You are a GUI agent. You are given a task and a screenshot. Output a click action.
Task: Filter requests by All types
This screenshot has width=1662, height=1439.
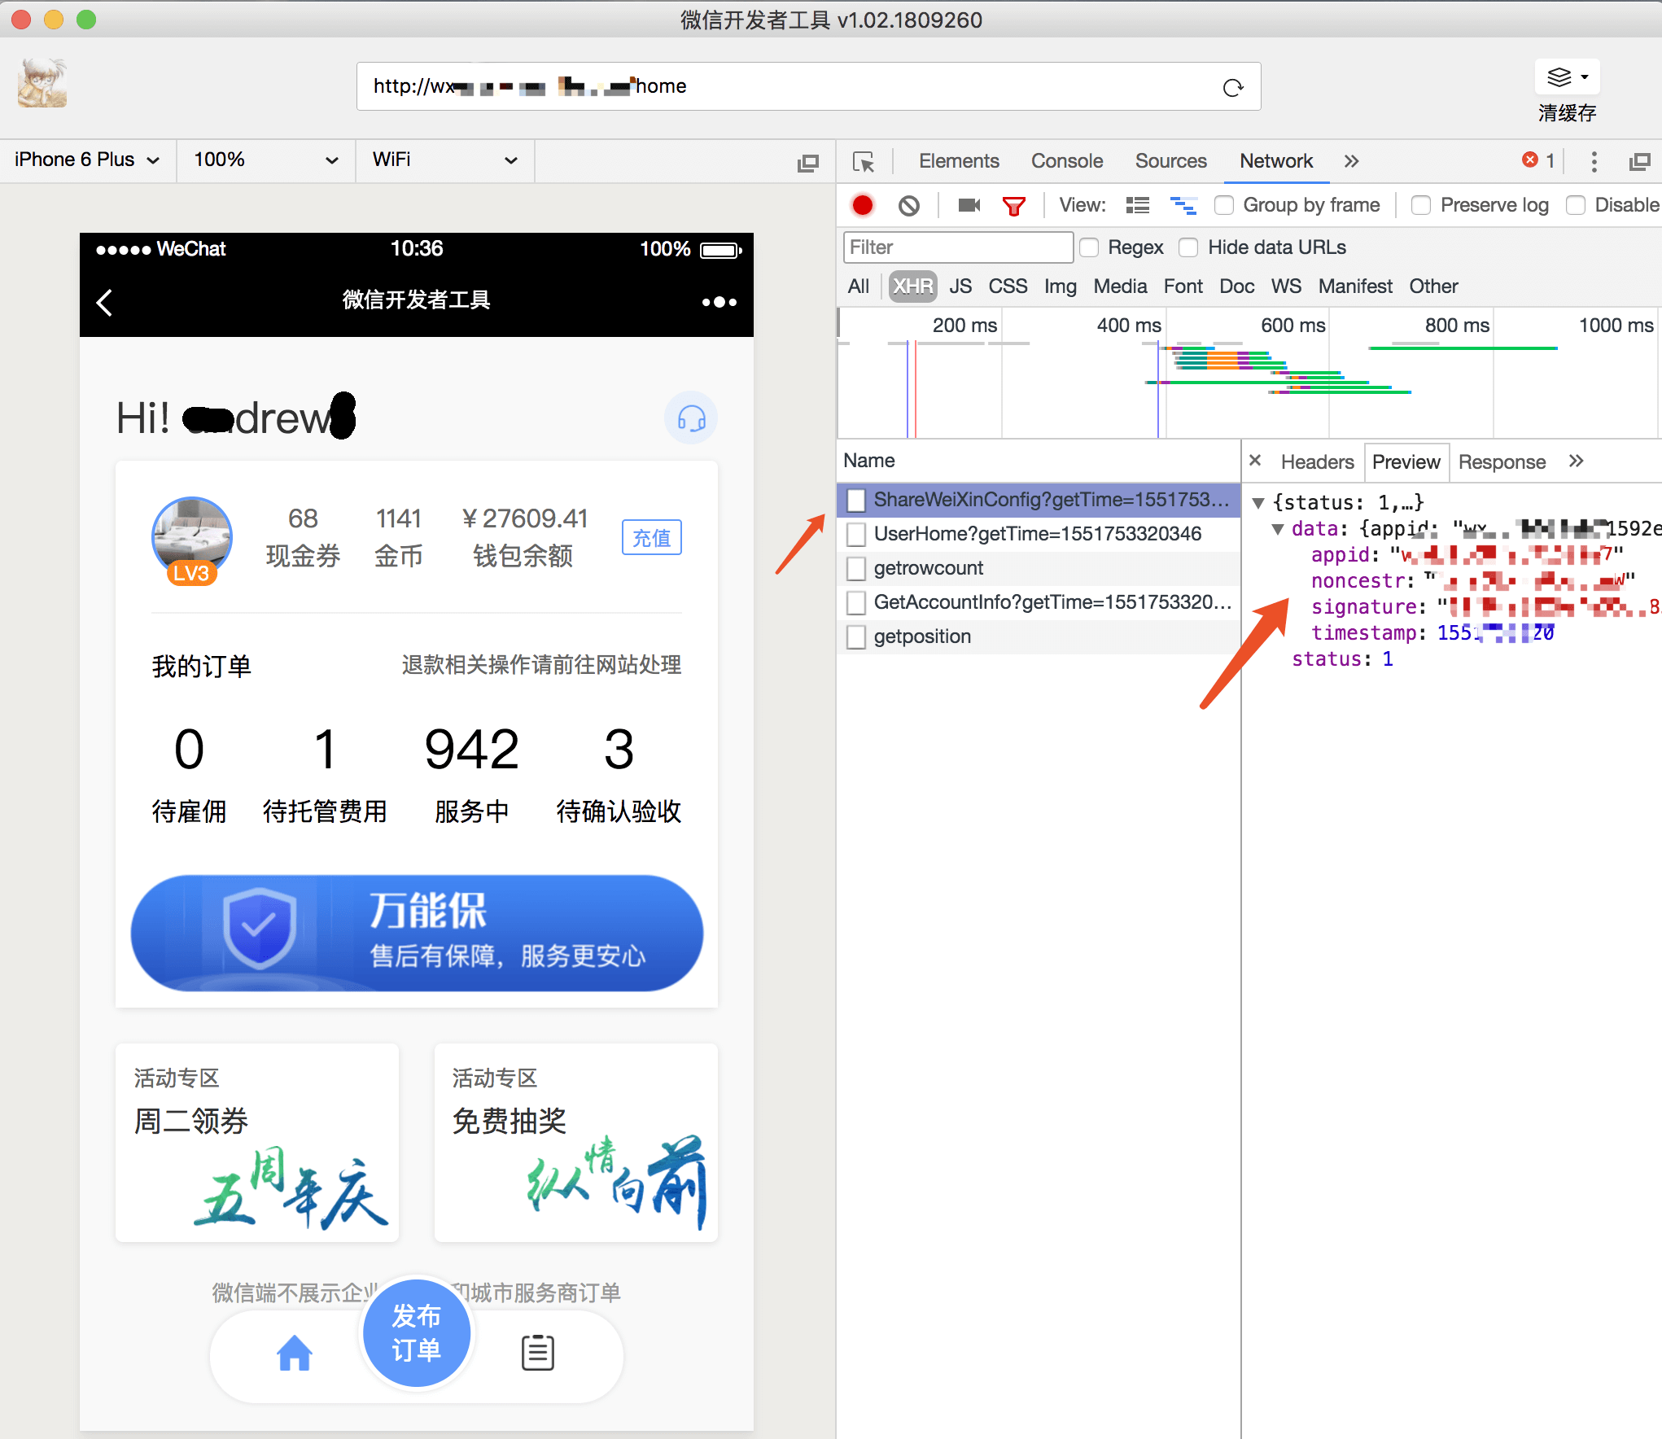pos(858,286)
